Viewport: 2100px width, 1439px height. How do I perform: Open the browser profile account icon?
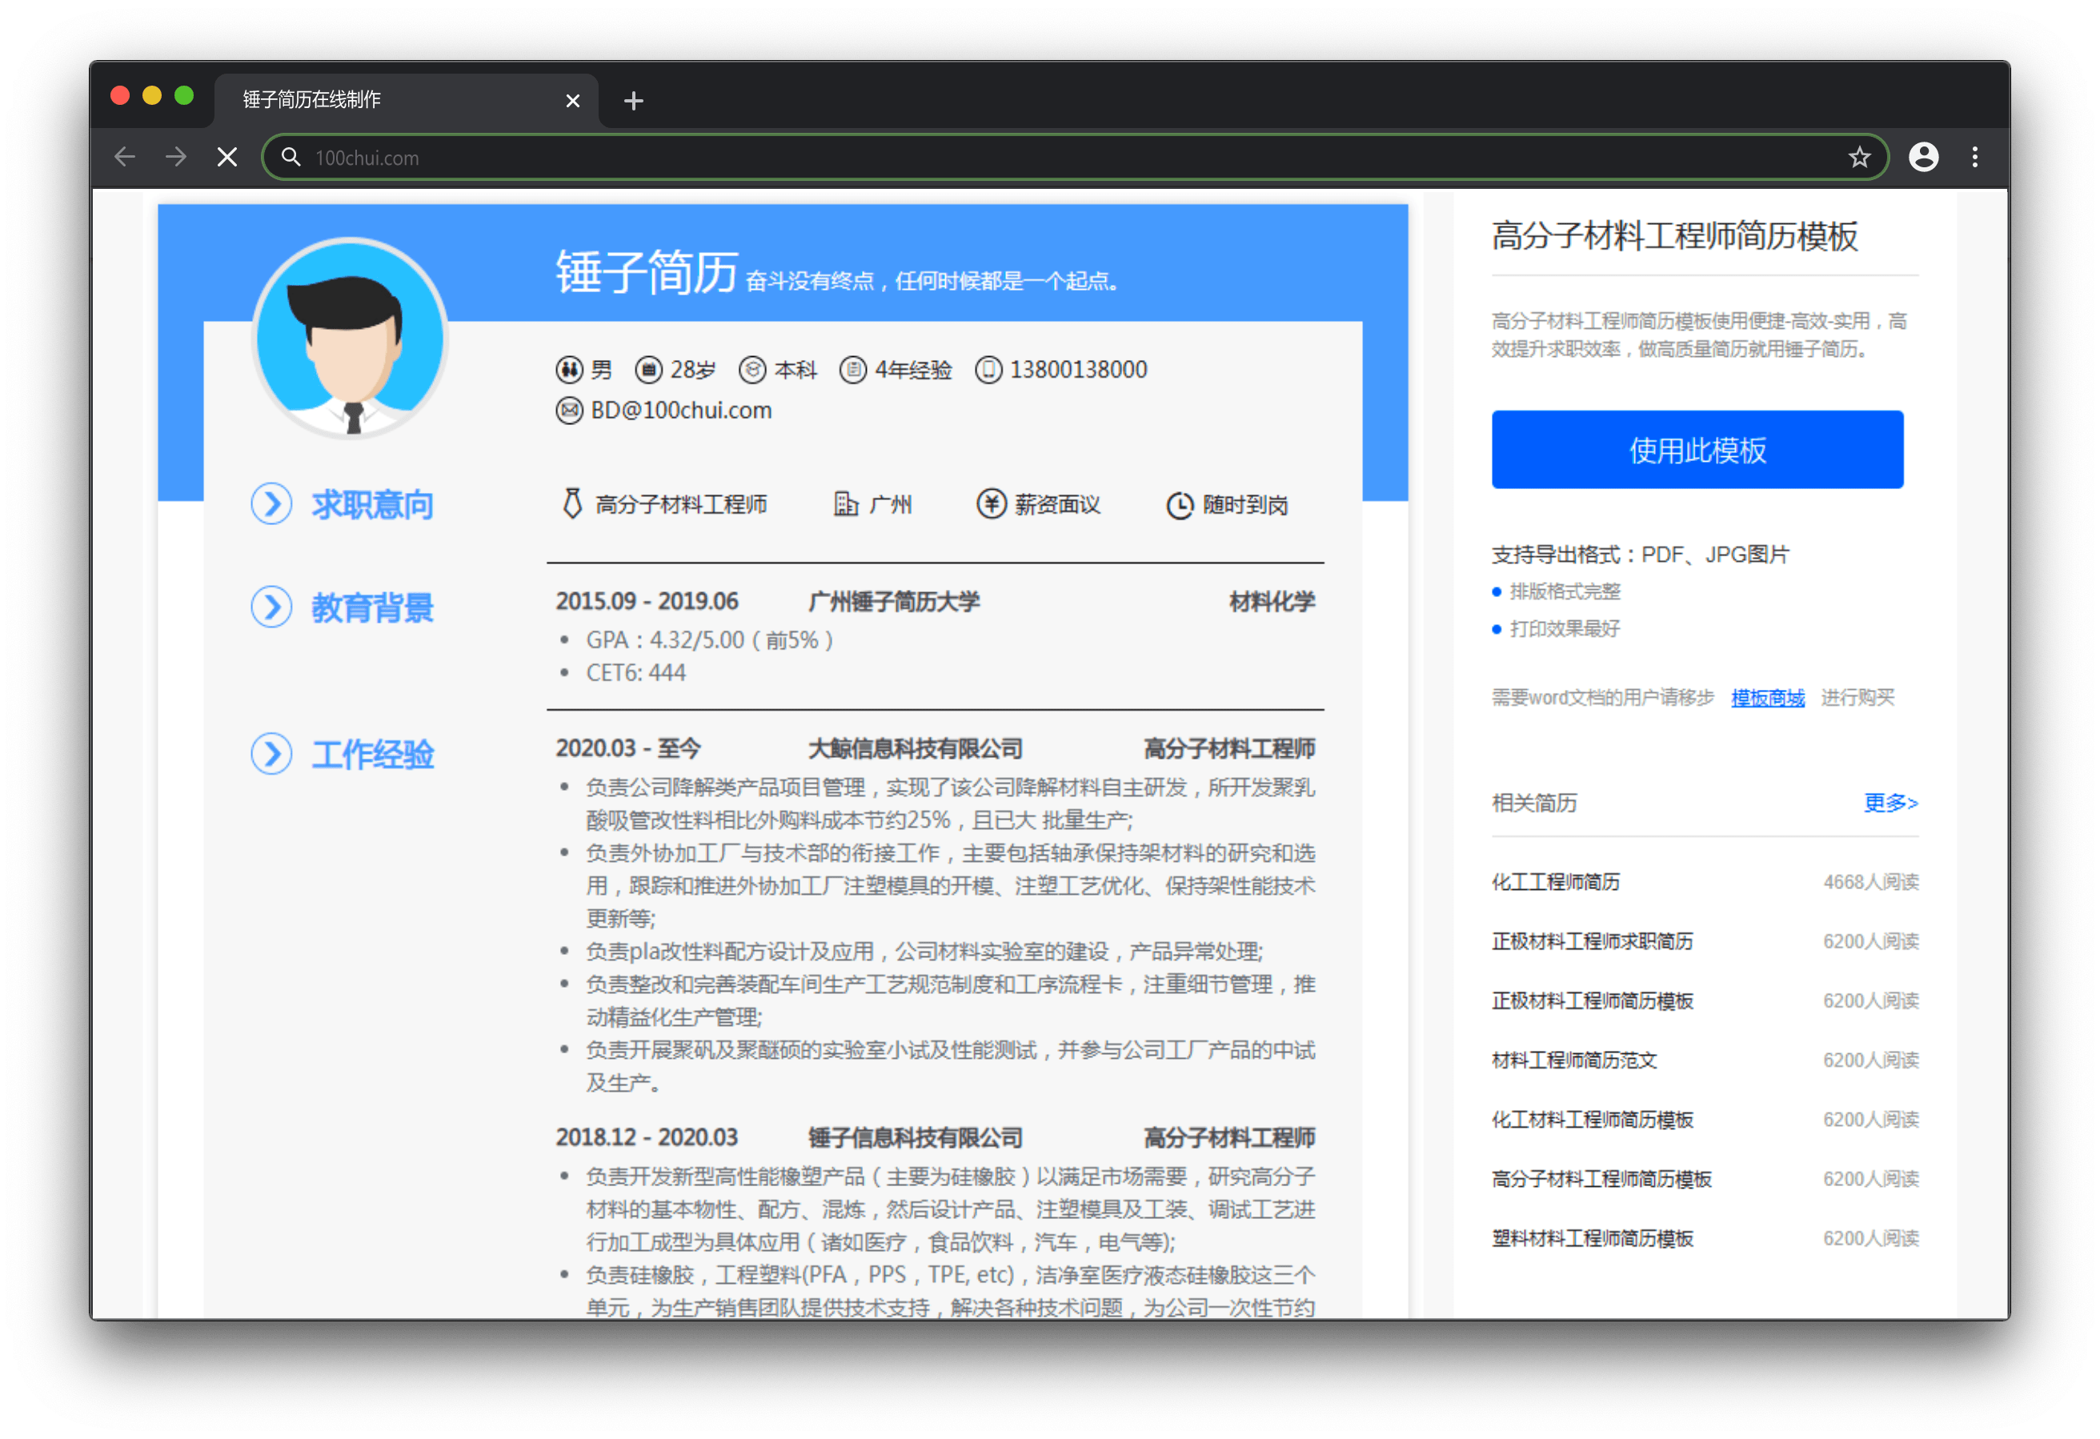pos(1923,158)
